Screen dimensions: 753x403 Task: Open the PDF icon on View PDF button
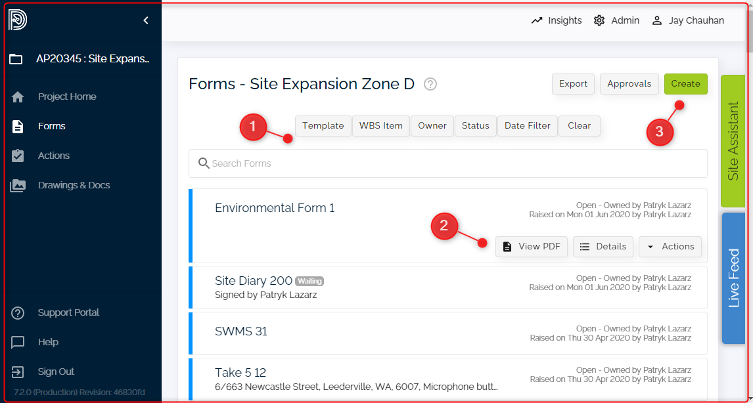coord(507,247)
